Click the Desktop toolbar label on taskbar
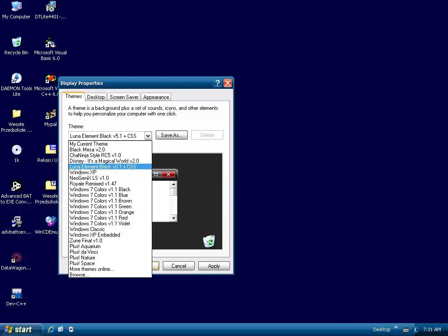This screenshot has width=448, height=336. [381, 329]
